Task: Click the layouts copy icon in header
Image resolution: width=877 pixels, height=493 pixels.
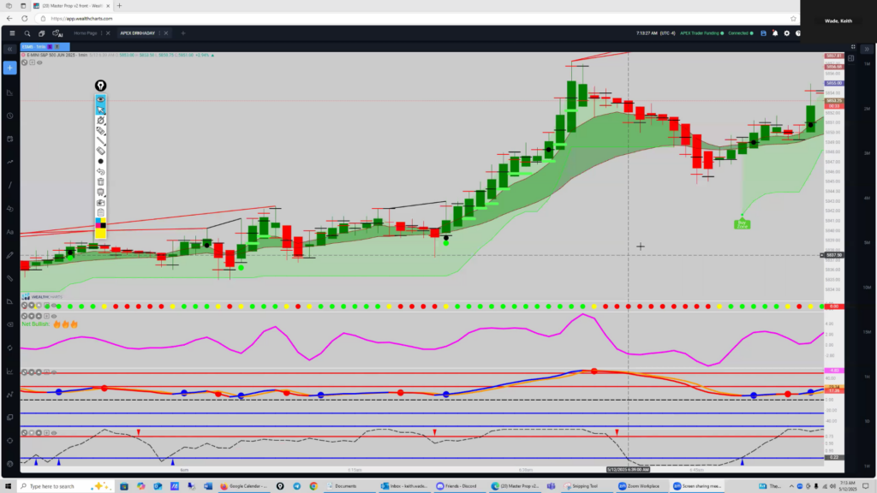Action: 41,33
